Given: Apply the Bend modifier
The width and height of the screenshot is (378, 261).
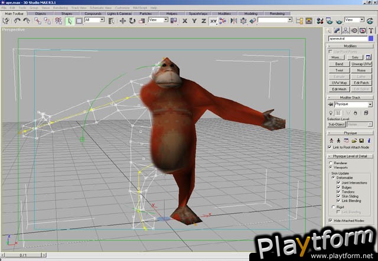Looking at the screenshot, I should (x=339, y=64).
